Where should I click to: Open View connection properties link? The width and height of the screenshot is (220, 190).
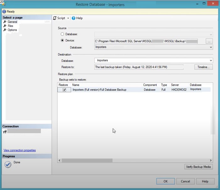(19, 150)
